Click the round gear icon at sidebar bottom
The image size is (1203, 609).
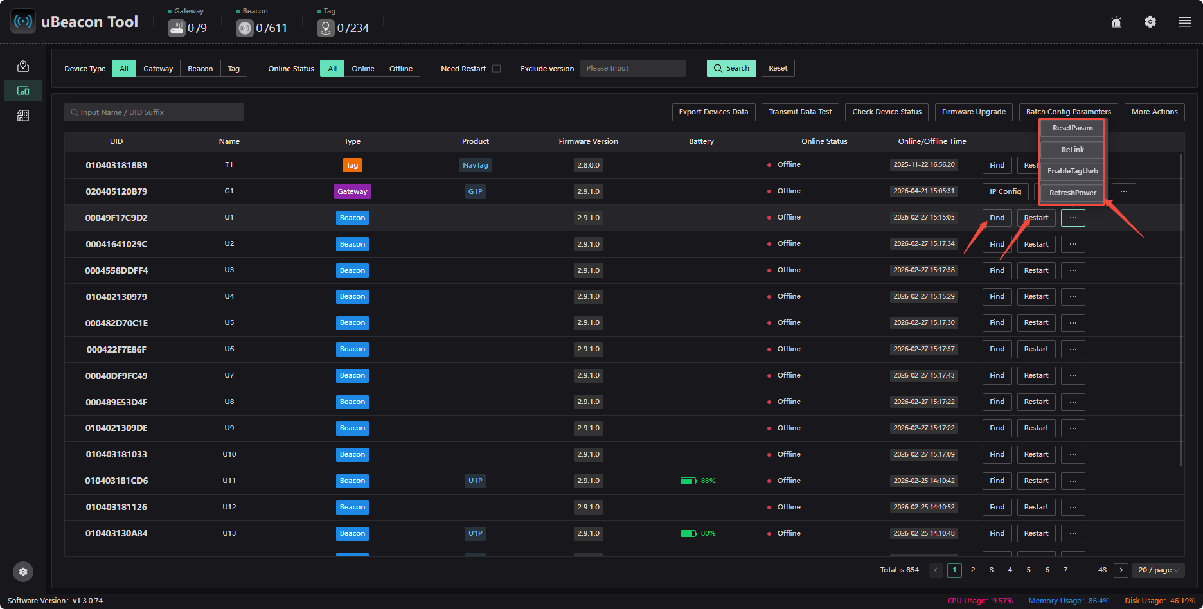pyautogui.click(x=23, y=571)
